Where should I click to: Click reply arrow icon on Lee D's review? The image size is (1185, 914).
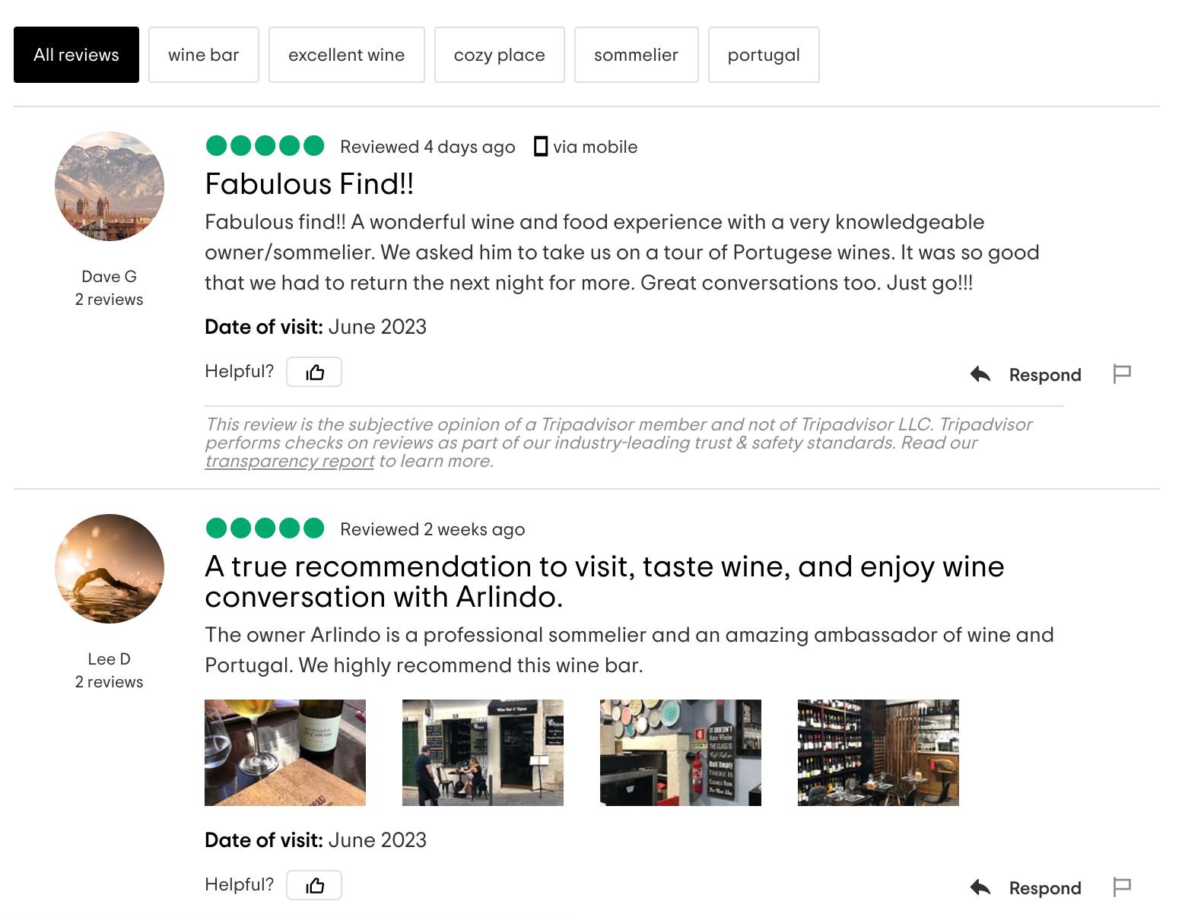click(x=980, y=887)
